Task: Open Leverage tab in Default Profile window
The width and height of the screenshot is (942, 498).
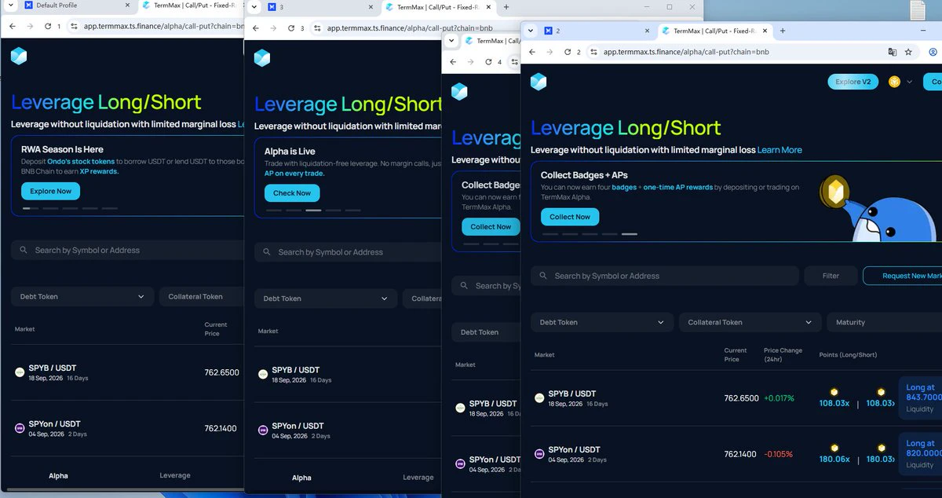Action: [175, 475]
